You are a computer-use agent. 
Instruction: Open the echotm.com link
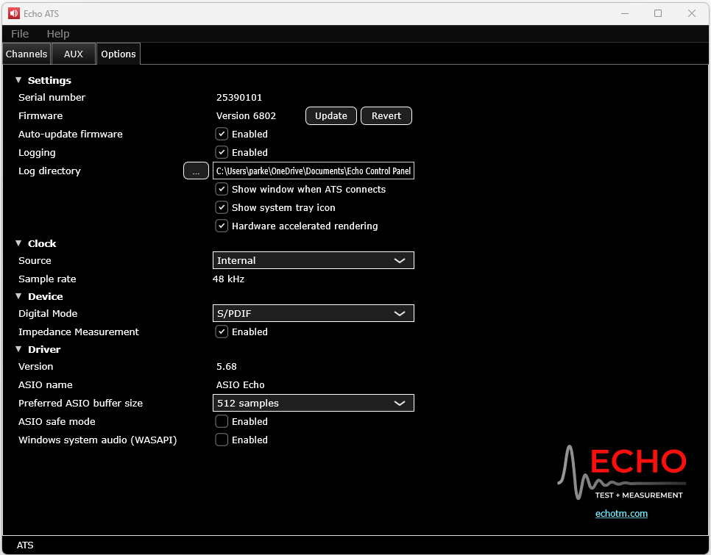[x=621, y=513]
